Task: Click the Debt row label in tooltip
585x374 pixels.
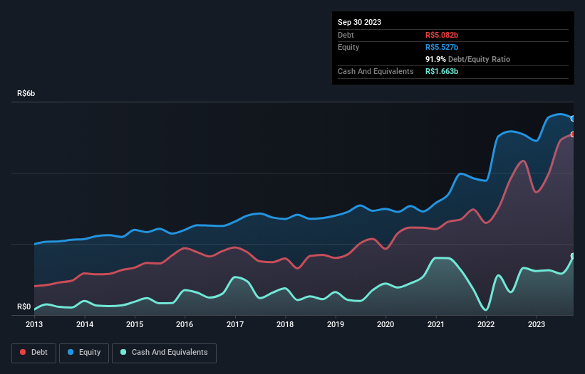Action: pos(346,35)
